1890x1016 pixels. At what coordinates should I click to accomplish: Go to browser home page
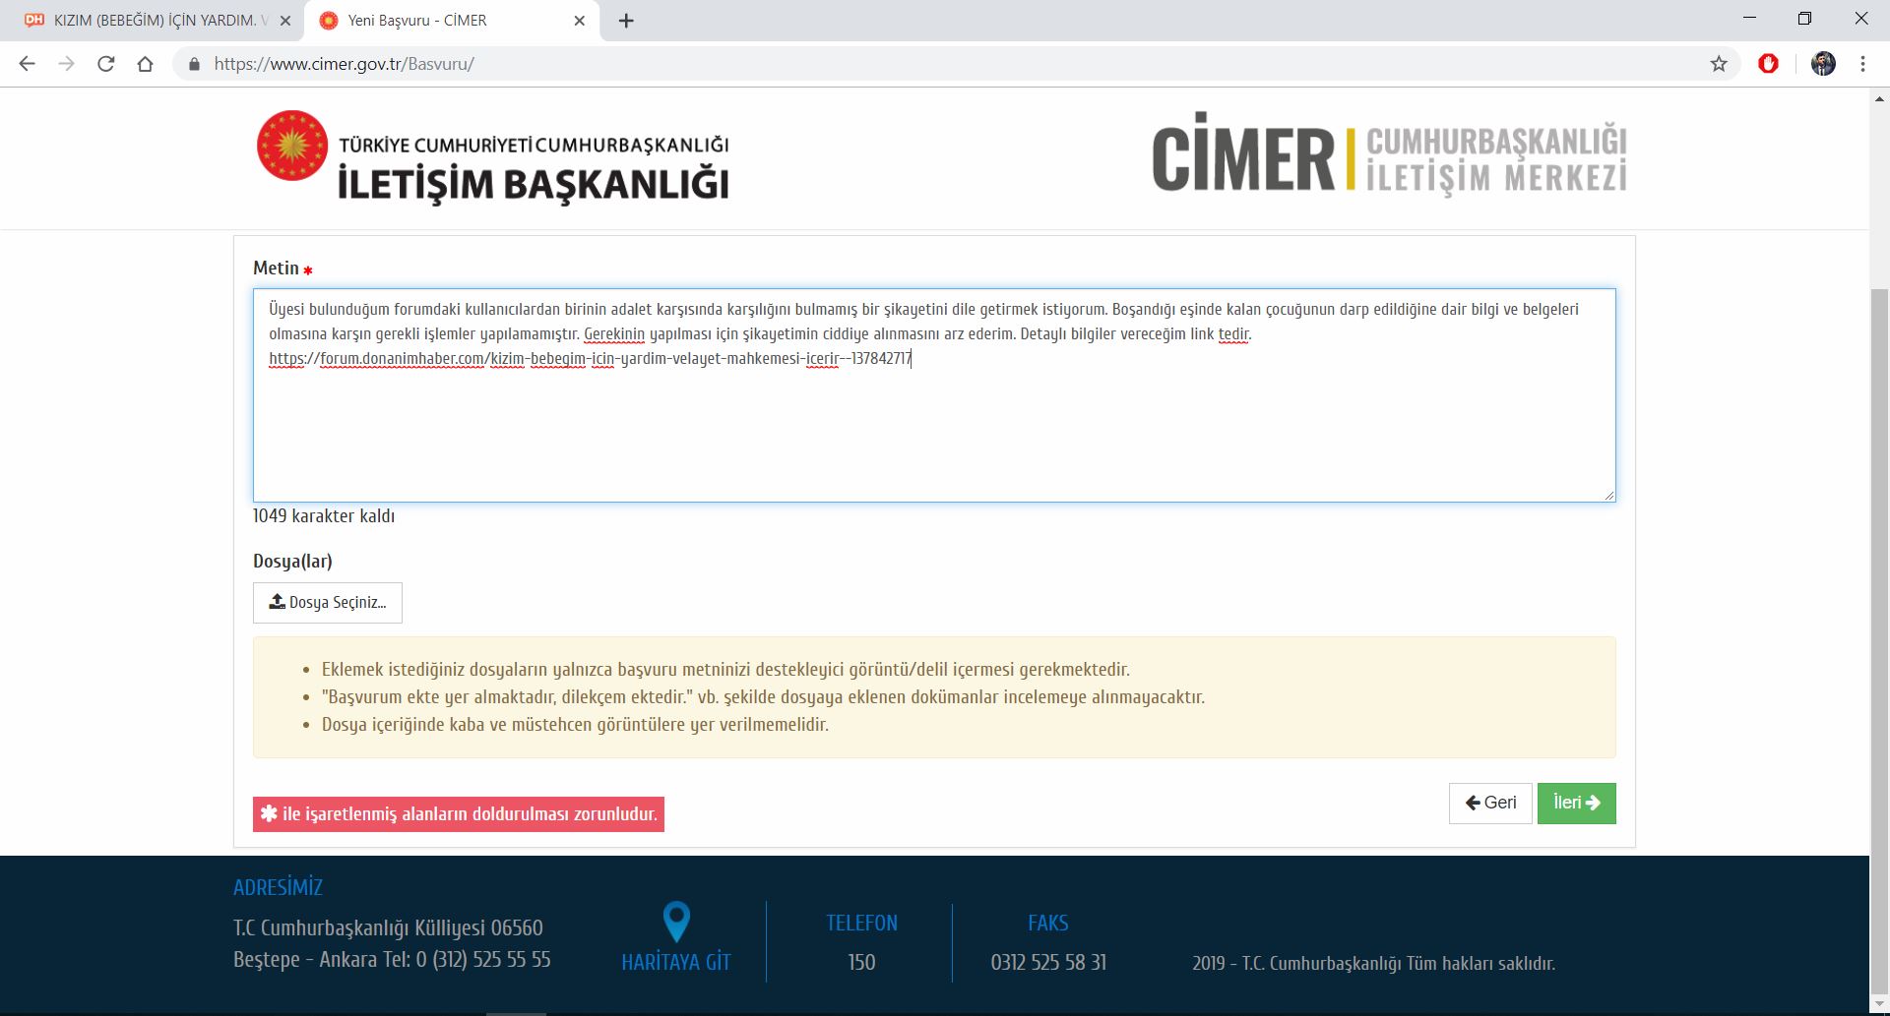146,64
